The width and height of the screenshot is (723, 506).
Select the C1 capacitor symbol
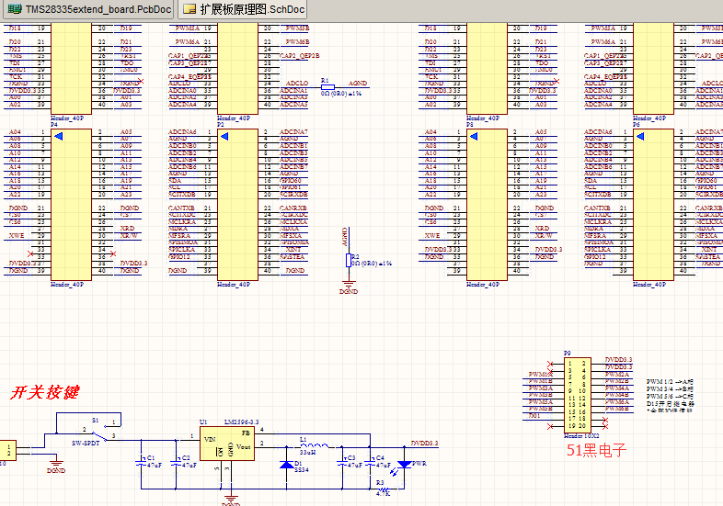click(x=141, y=462)
